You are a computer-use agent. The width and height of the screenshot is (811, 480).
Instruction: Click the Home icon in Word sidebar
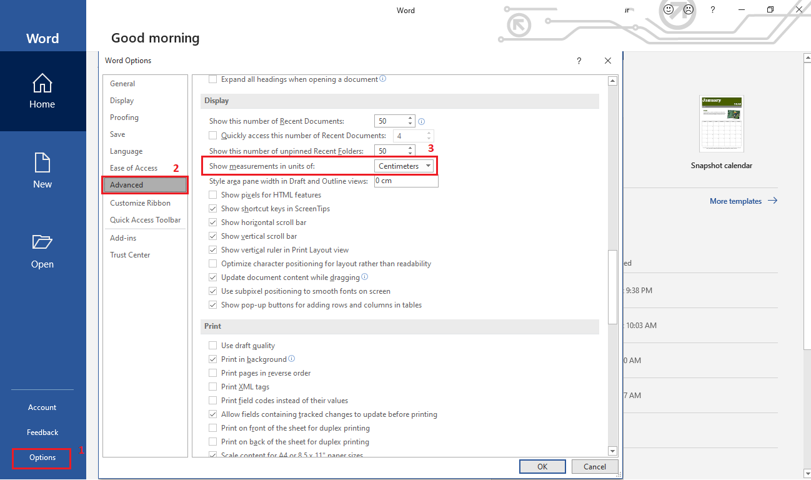tap(42, 82)
